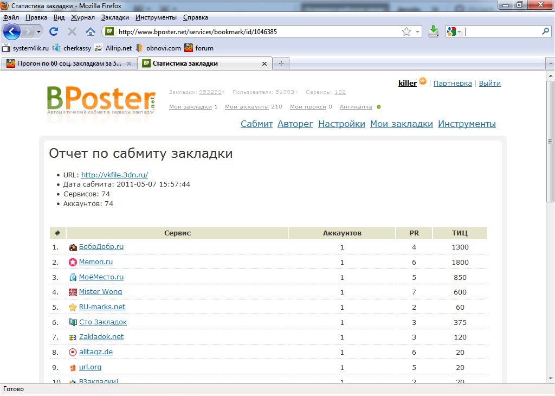Open the Настройки link

click(x=341, y=124)
